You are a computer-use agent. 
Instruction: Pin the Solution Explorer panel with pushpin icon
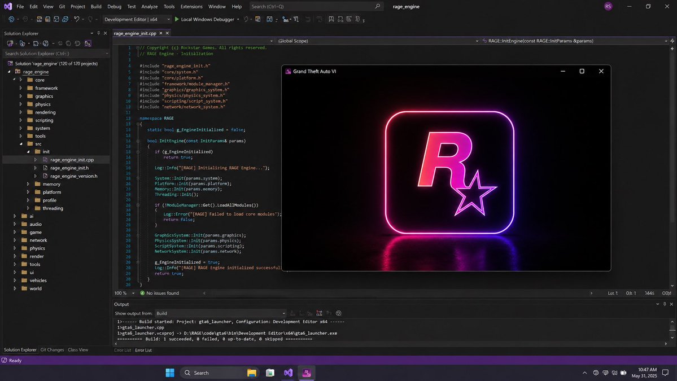[x=98, y=33]
